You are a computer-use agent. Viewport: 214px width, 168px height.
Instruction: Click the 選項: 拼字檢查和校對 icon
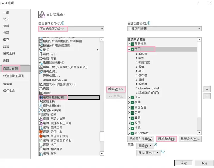click(41, 141)
